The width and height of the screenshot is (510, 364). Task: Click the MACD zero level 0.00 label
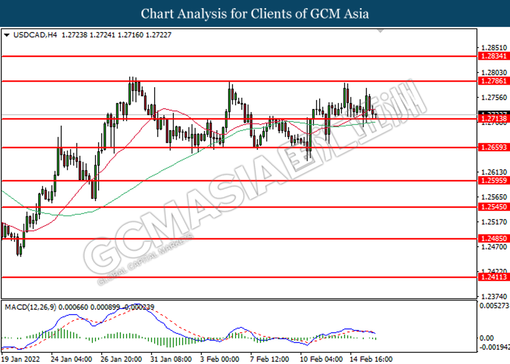(x=486, y=338)
